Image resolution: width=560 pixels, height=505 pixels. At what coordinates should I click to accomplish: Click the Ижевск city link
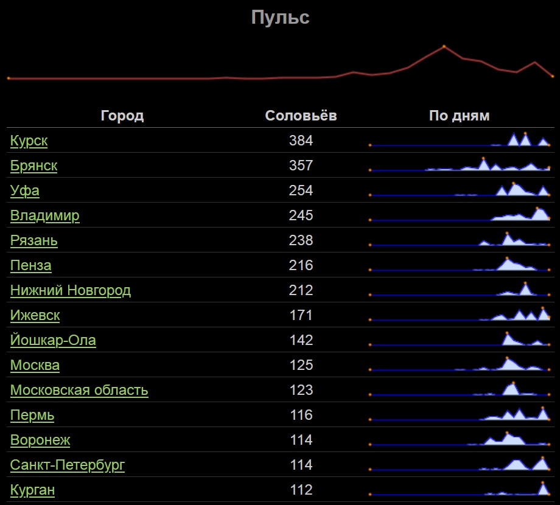pos(35,315)
